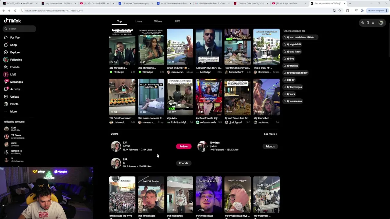
Task: Open chefnukeit 'TJR Subathon turned' video
Action: (122, 97)
